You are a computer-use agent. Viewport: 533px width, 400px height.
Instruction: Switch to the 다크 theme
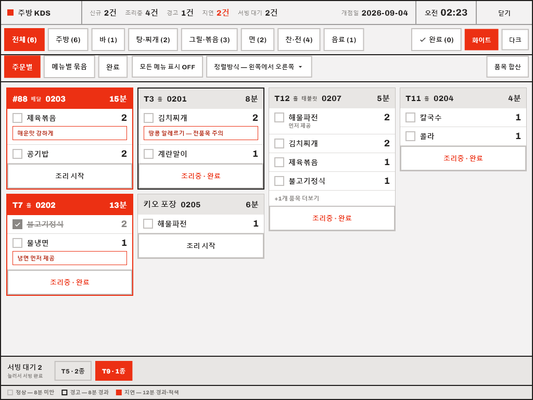(x=515, y=40)
